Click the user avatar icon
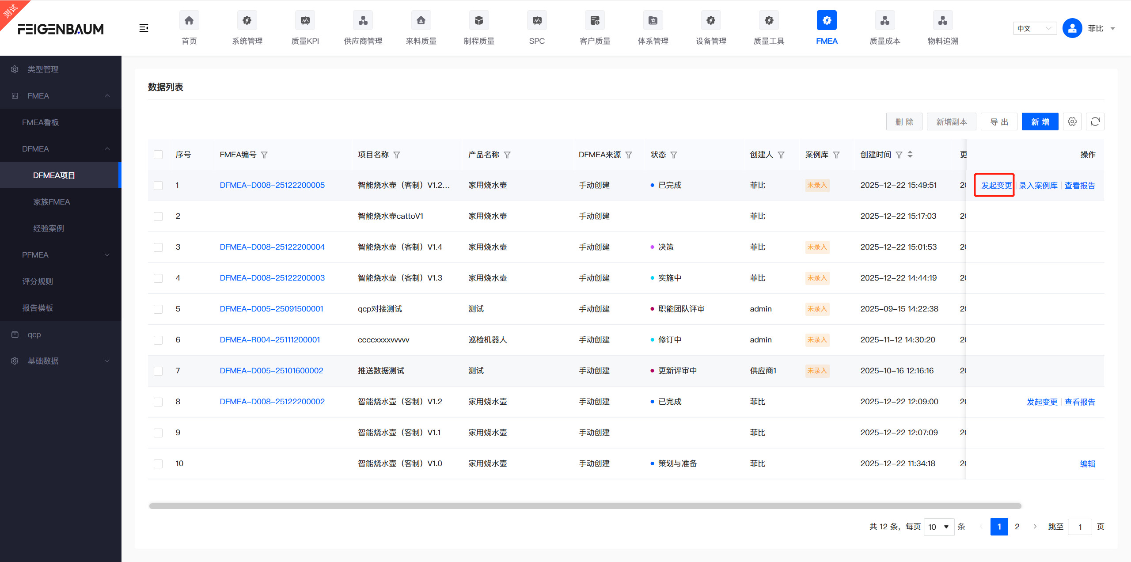The height and width of the screenshot is (562, 1131). [x=1072, y=28]
